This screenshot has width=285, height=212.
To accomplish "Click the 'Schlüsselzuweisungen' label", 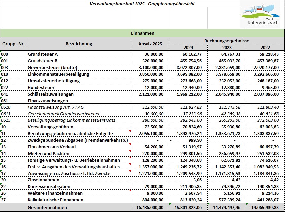I will point(50,94).
